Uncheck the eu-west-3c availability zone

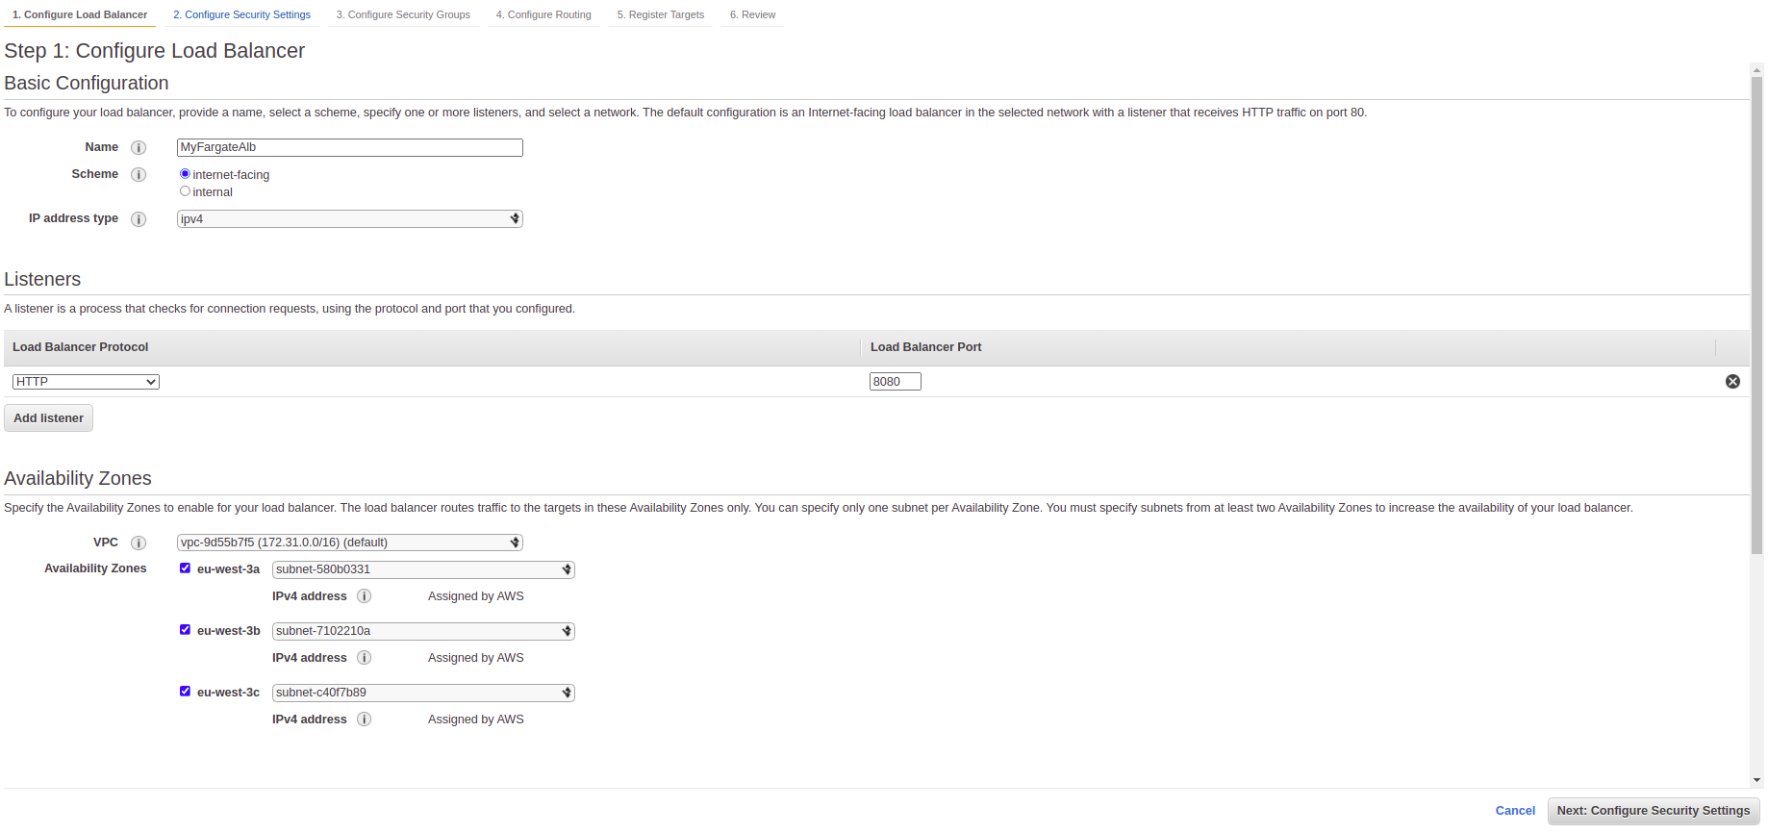coord(185,692)
